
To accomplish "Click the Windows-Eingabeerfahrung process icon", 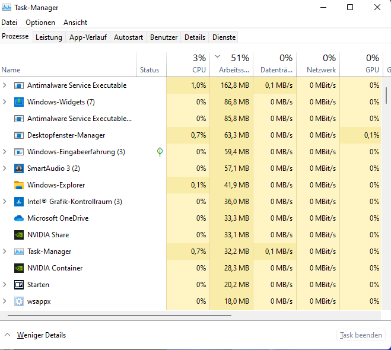I will coord(19,152).
